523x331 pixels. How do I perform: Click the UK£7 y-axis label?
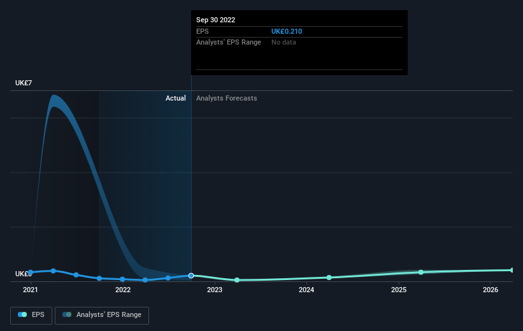pyautogui.click(x=24, y=83)
